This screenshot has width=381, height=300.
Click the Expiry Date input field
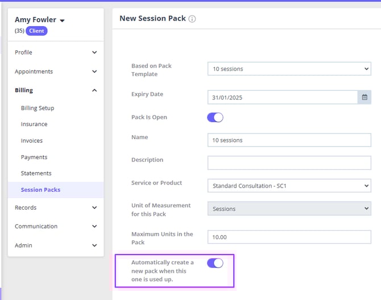tap(282, 97)
